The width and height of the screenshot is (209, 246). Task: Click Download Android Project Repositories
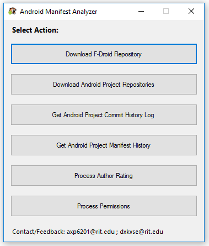click(104, 85)
